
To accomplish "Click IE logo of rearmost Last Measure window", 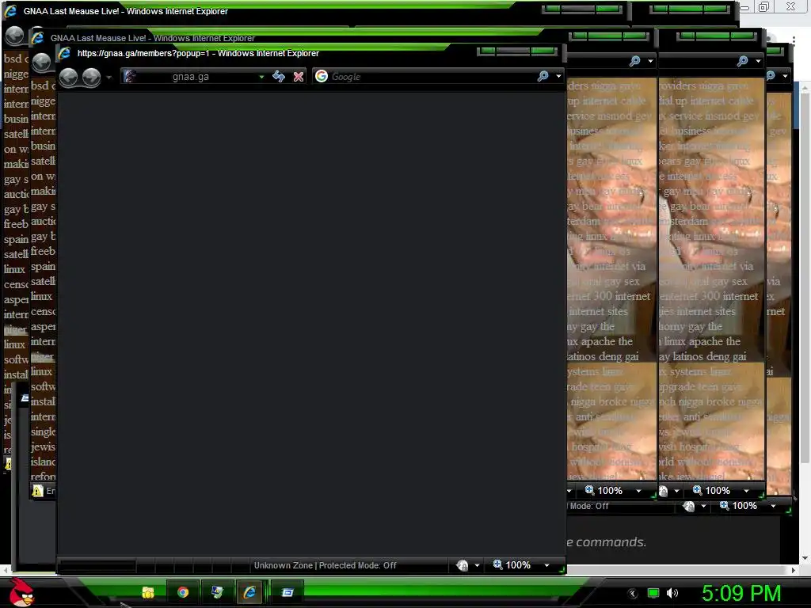I will pyautogui.click(x=10, y=11).
